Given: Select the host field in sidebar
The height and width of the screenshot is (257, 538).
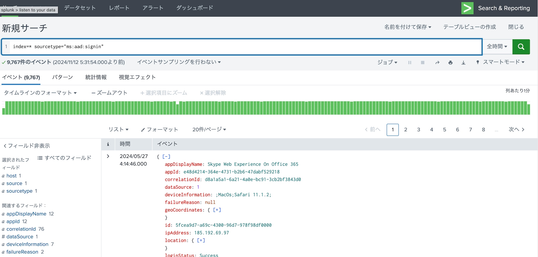Looking at the screenshot, I should click(12, 176).
